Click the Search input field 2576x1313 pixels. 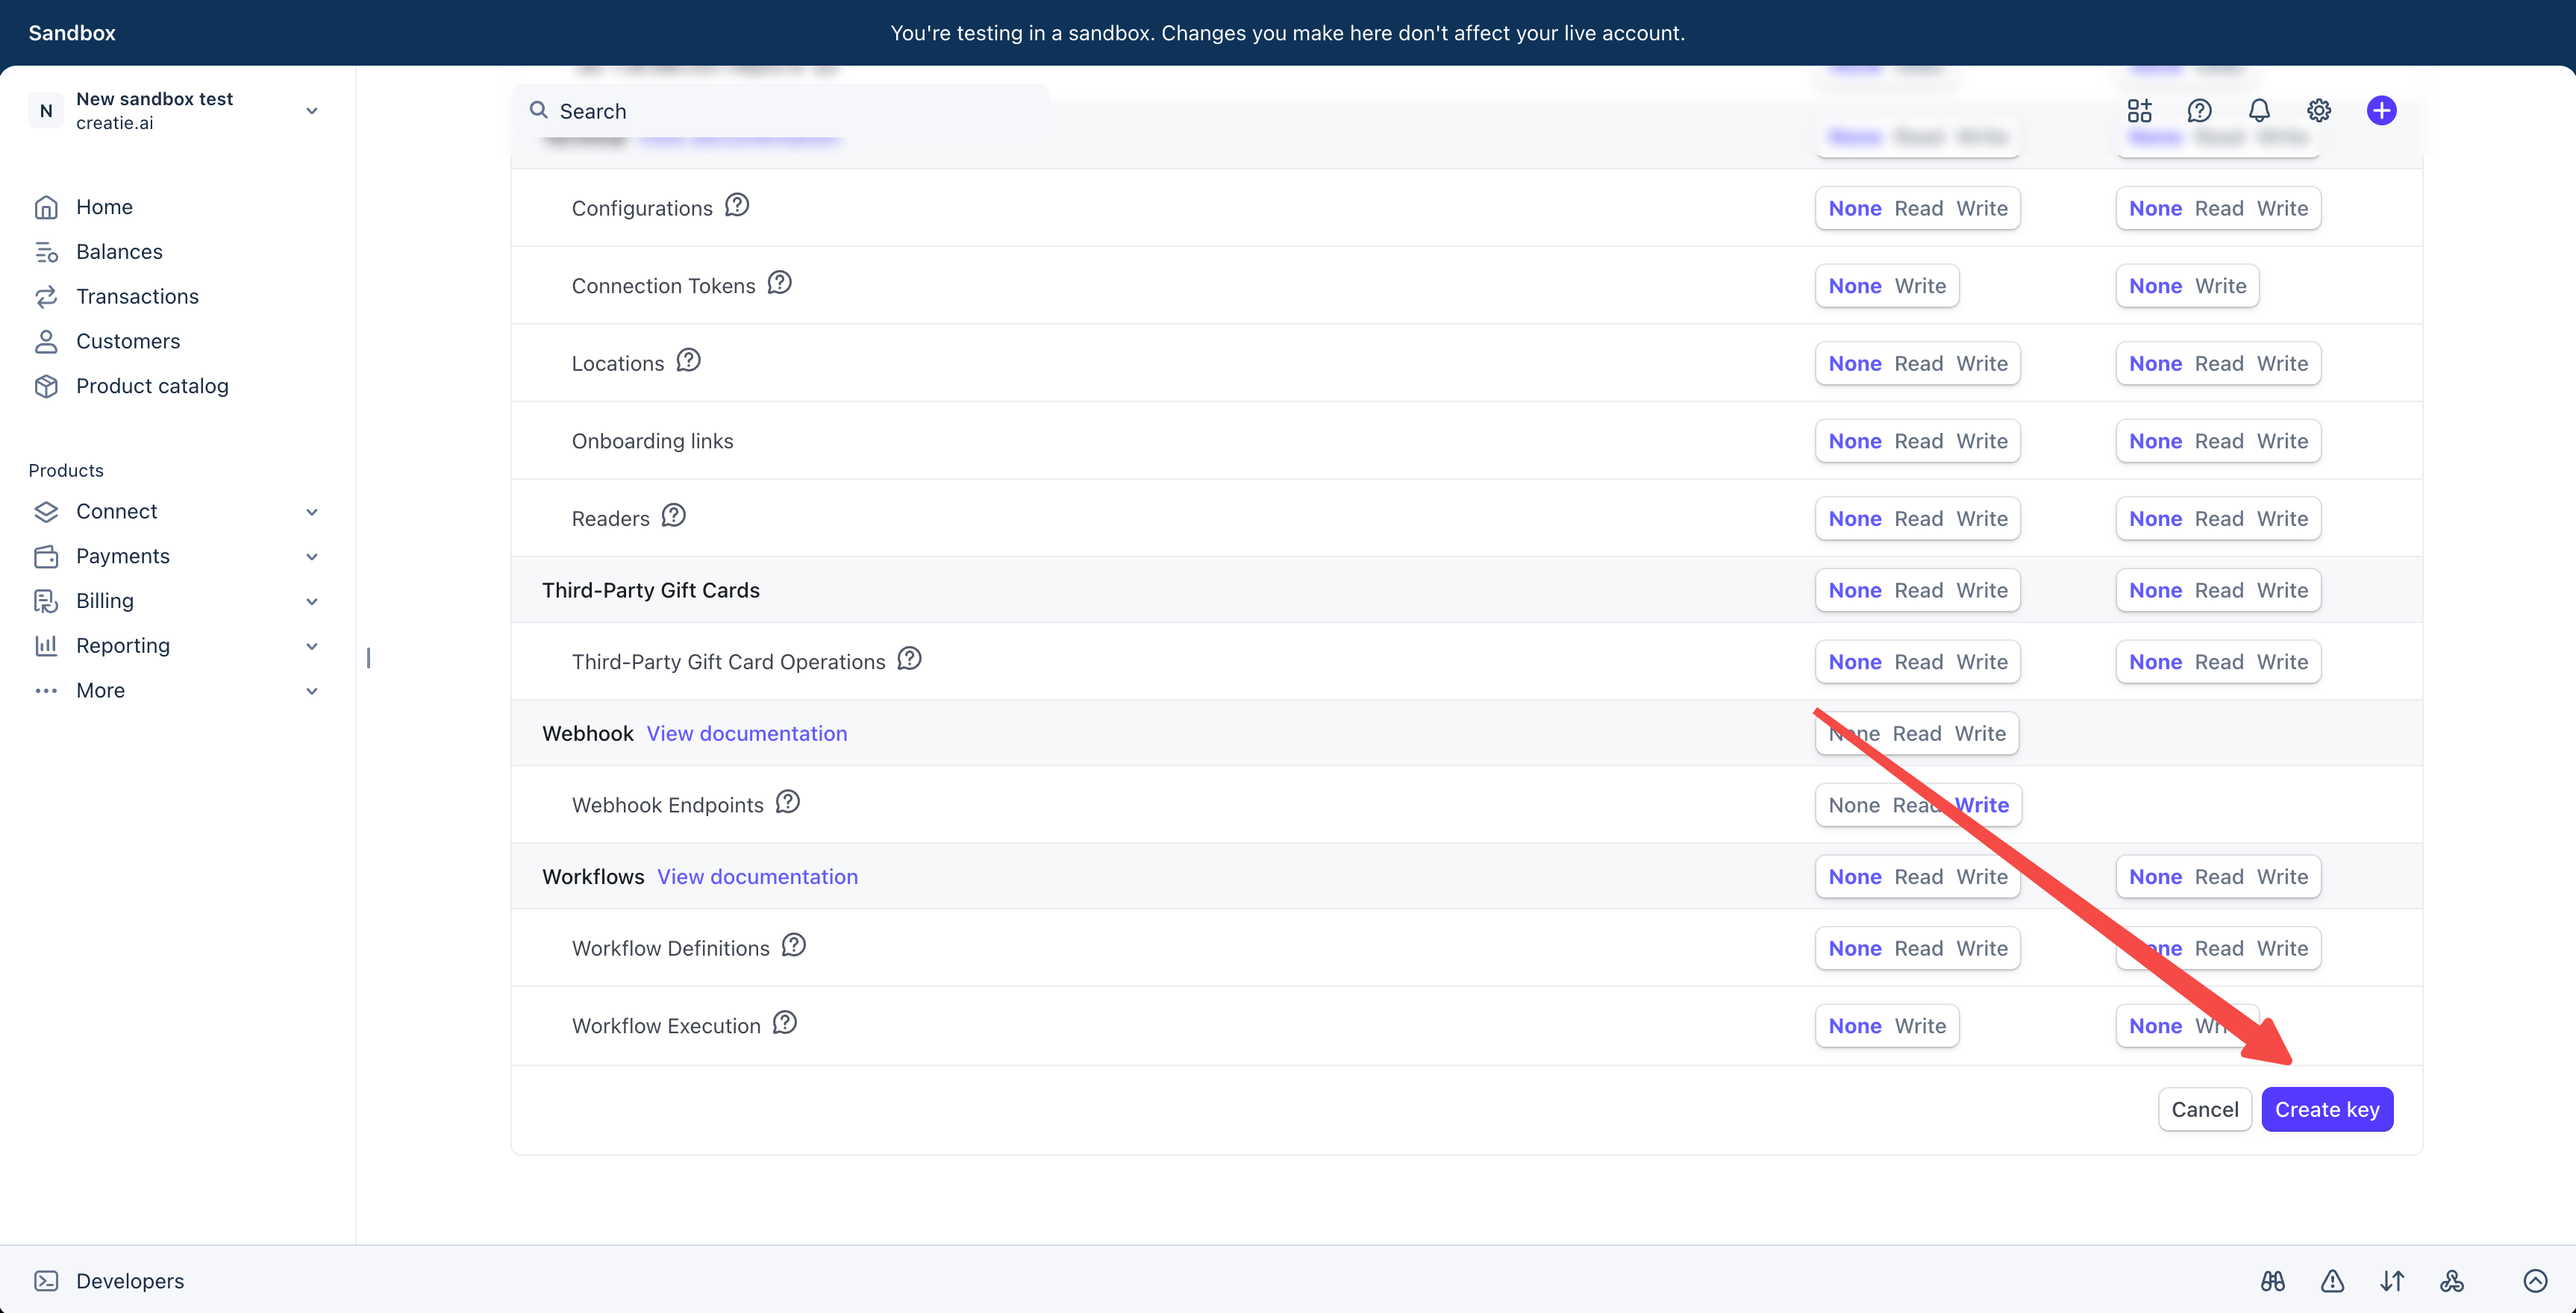780,111
